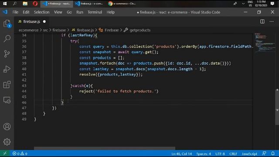Click line number 34 in the gutter
This screenshot has height=157, width=279.
(x=24, y=35)
